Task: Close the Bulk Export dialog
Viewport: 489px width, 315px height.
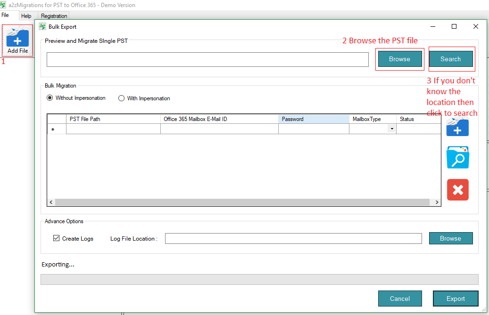Action: pyautogui.click(x=476, y=26)
